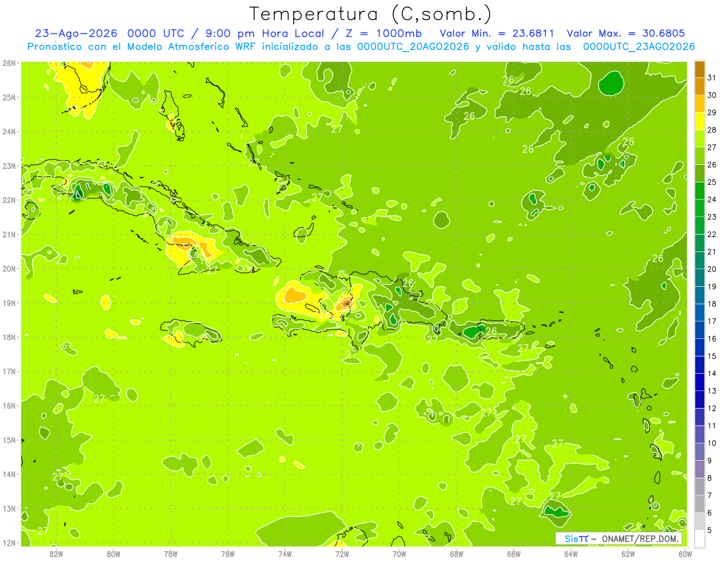Click the 'Valor Min. = 23.6811' readout
The height and width of the screenshot is (562, 728).
point(497,33)
